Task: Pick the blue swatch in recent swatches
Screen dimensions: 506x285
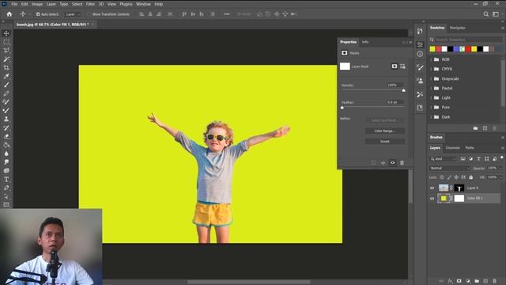Action: tap(456, 49)
